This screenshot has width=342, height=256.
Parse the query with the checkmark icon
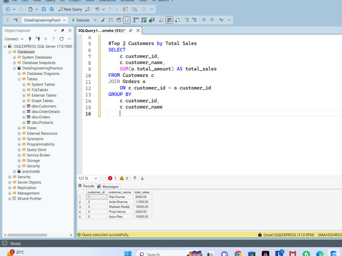[103, 20]
